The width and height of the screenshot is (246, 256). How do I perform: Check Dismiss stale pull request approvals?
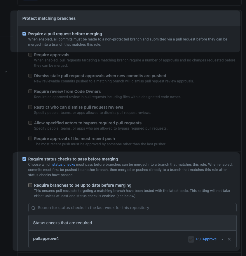30,75
